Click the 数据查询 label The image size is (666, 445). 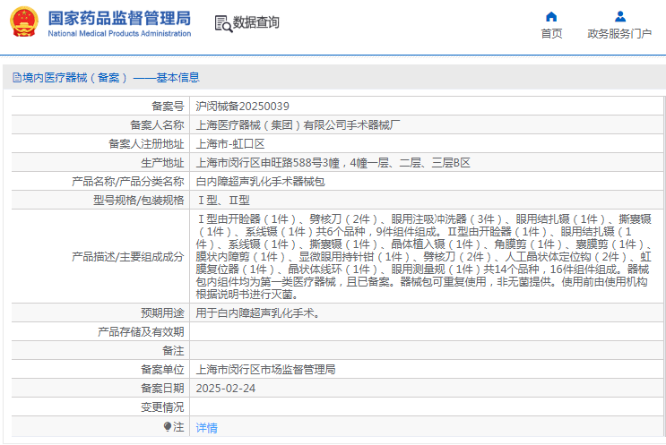coord(256,22)
